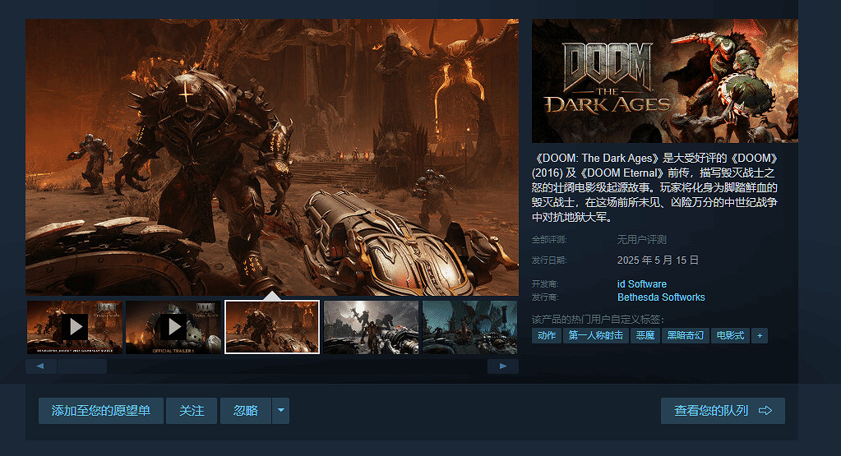The image size is (841, 456).
Task: Select the 恶魔 tag
Action: click(x=645, y=336)
